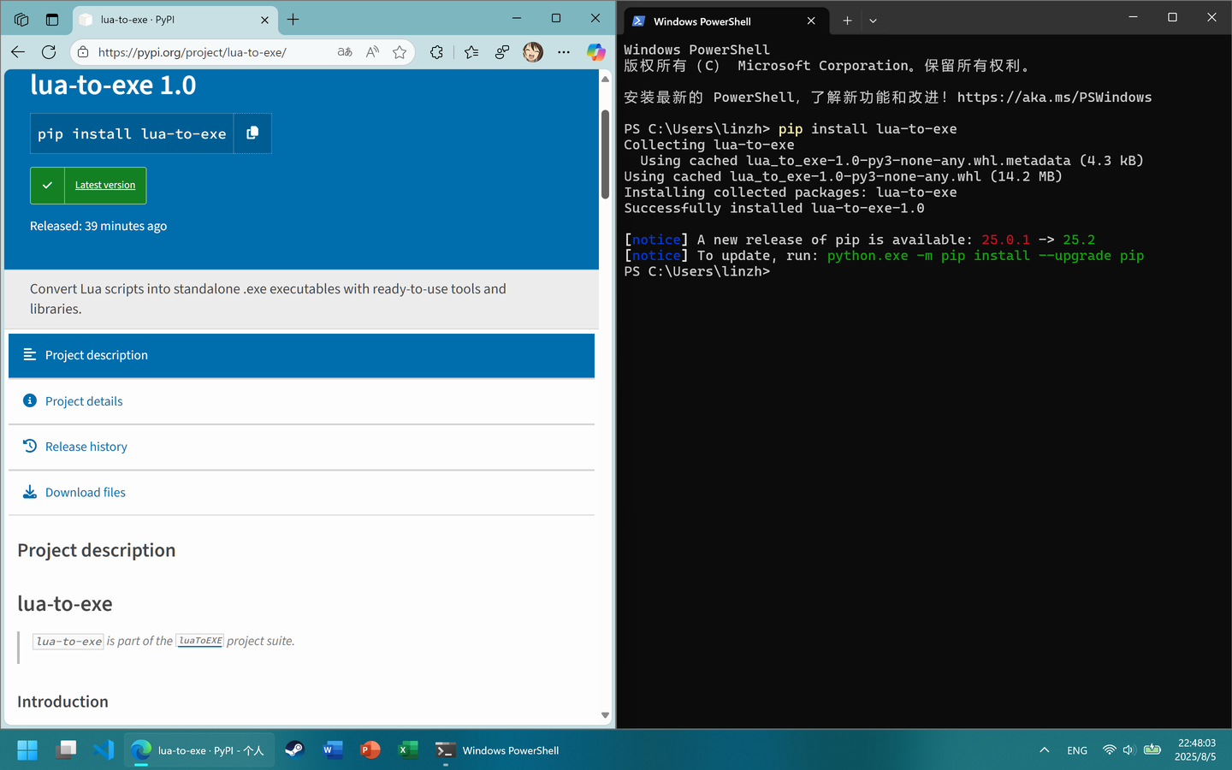Open the Copilot sidebar icon

[x=595, y=52]
